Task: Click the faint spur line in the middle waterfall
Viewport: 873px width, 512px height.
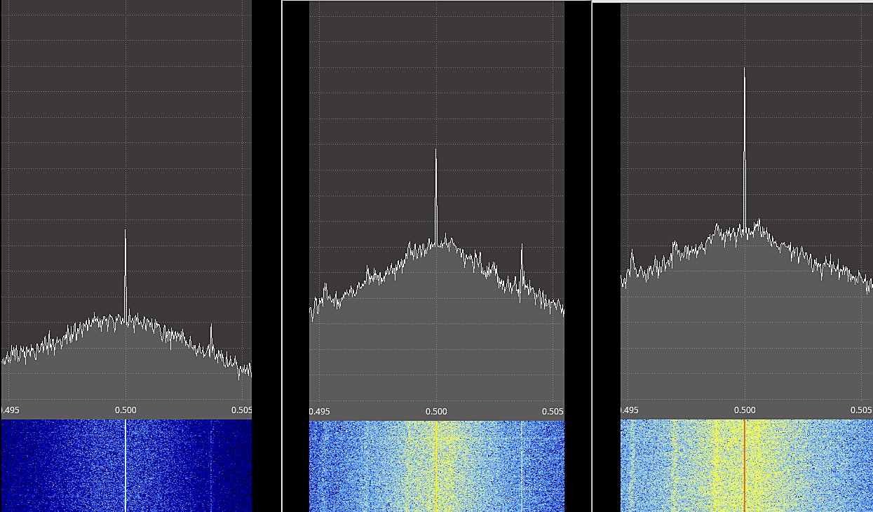Action: [522, 466]
